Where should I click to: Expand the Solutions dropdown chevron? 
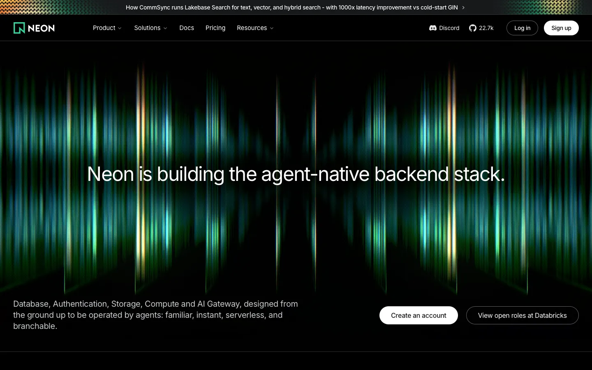[x=165, y=28]
